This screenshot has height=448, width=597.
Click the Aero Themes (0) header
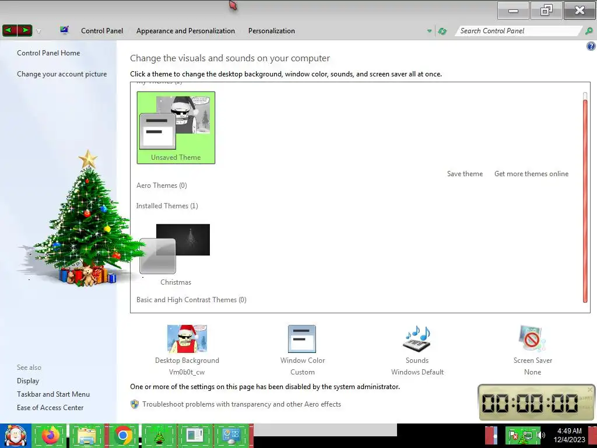coord(162,185)
